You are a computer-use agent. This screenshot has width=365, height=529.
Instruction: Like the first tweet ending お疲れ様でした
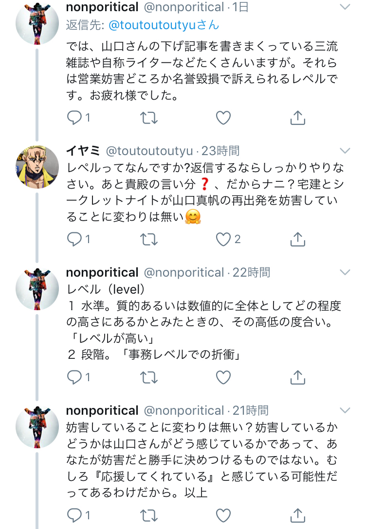[223, 118]
